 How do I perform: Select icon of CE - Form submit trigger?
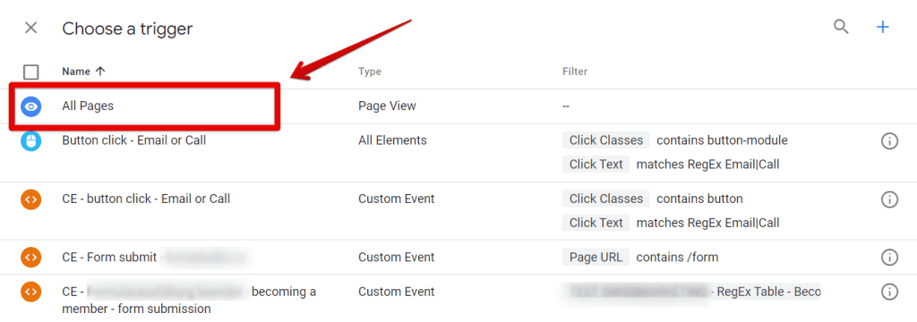pyautogui.click(x=31, y=257)
